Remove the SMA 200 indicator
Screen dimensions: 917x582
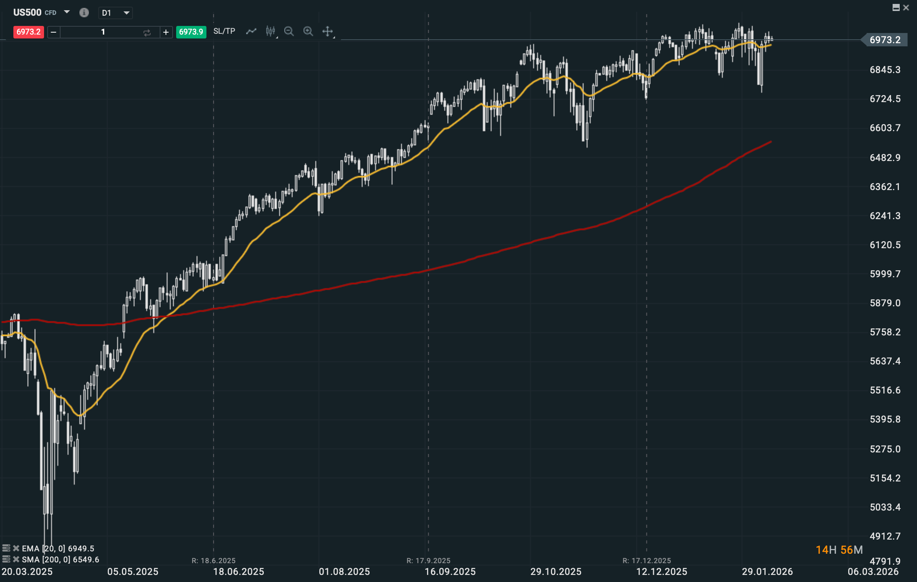click(x=16, y=559)
